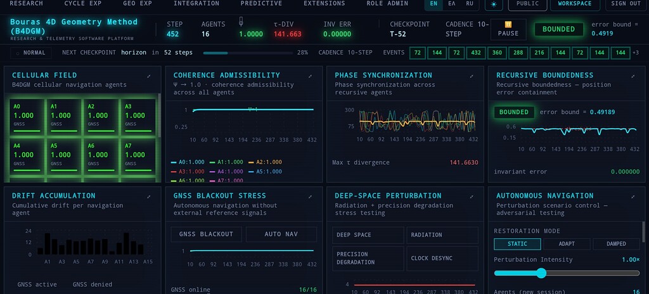Expand the Autonomous Navigation panel

(633, 196)
